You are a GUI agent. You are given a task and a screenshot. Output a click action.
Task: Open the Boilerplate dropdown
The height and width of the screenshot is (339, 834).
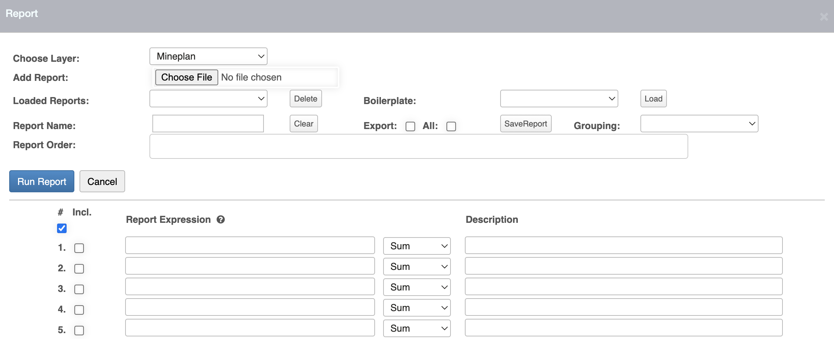(559, 99)
